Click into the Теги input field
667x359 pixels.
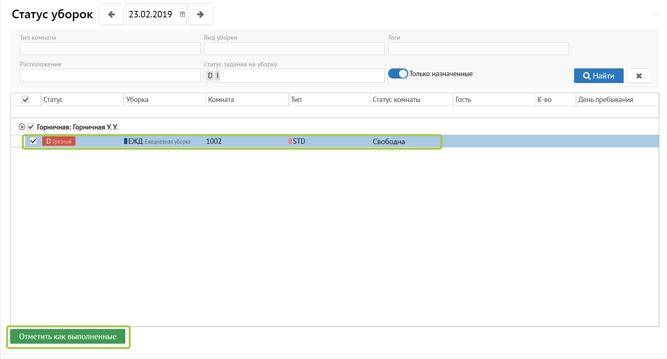click(x=478, y=49)
